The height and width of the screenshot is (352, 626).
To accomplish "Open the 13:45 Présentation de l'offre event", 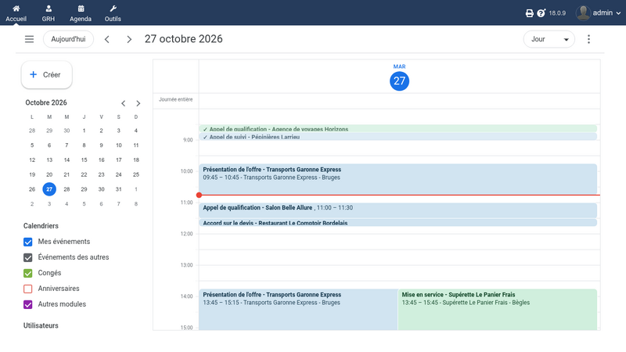I will click(298, 310).
